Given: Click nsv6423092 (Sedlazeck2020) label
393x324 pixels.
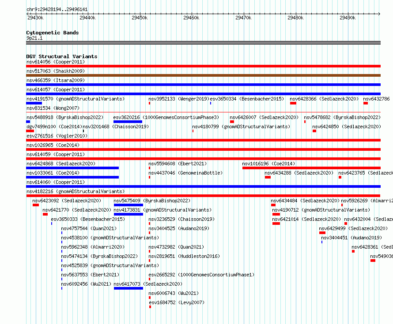Looking at the screenshot, I should pos(67,201).
